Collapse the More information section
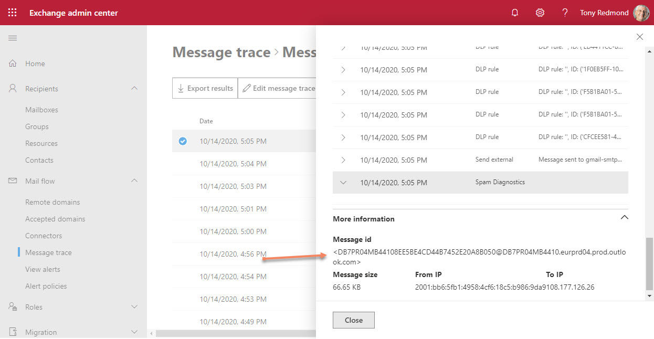Viewport: 654px width, 339px height. click(624, 218)
